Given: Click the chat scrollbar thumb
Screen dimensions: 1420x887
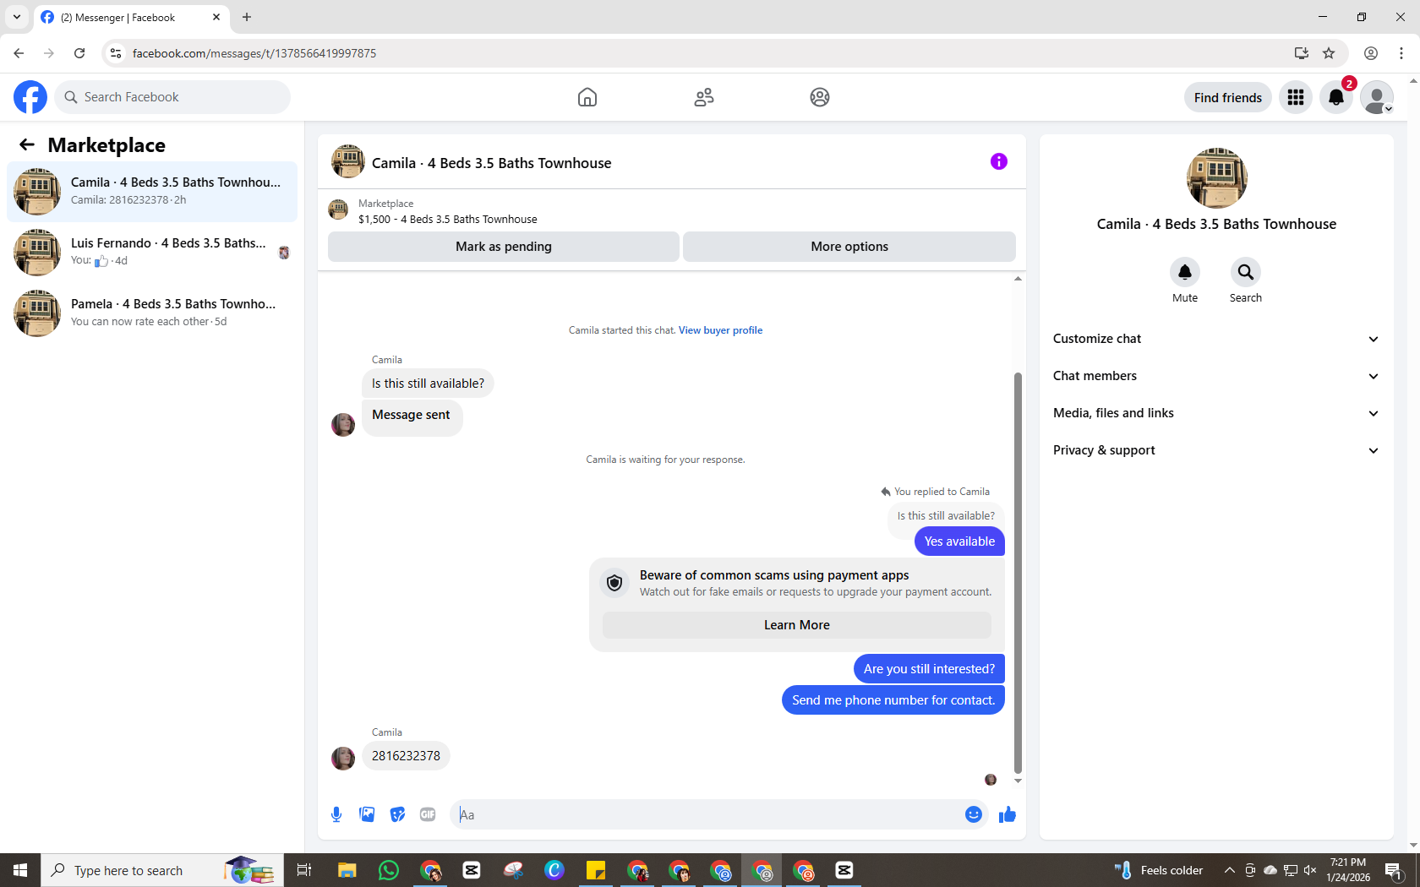Looking at the screenshot, I should pos(1018,573).
